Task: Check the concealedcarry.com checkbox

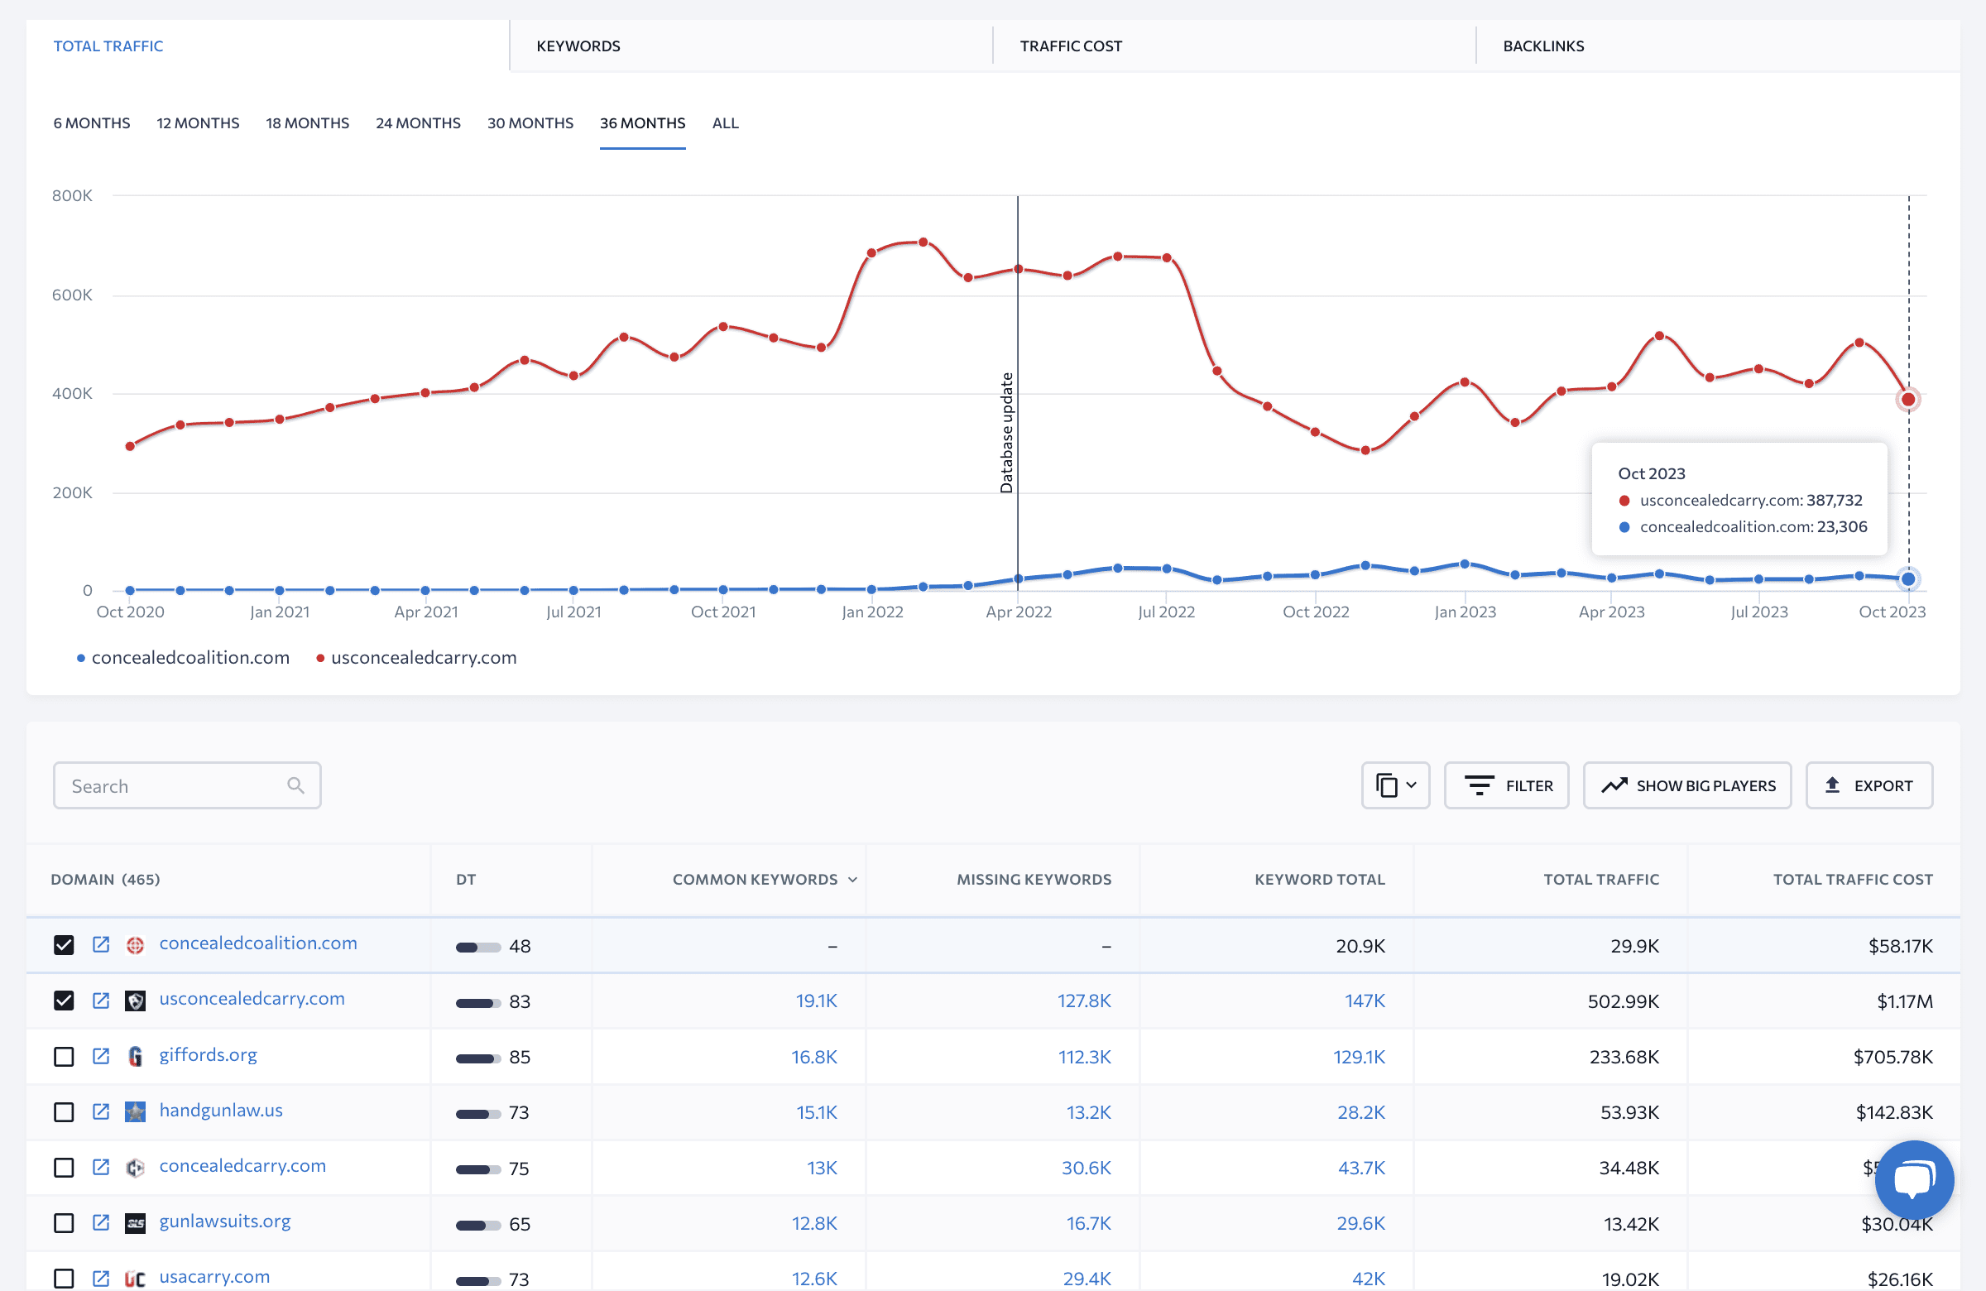Action: click(x=65, y=1167)
